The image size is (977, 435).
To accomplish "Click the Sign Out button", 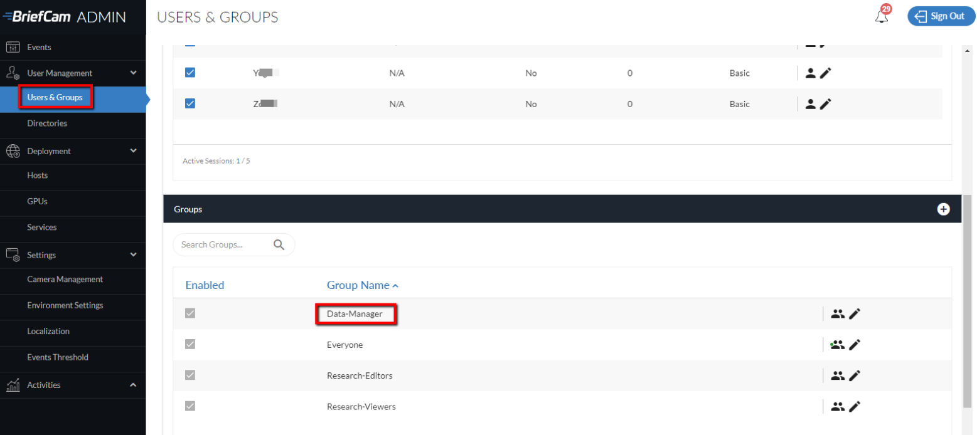I will 940,16.
